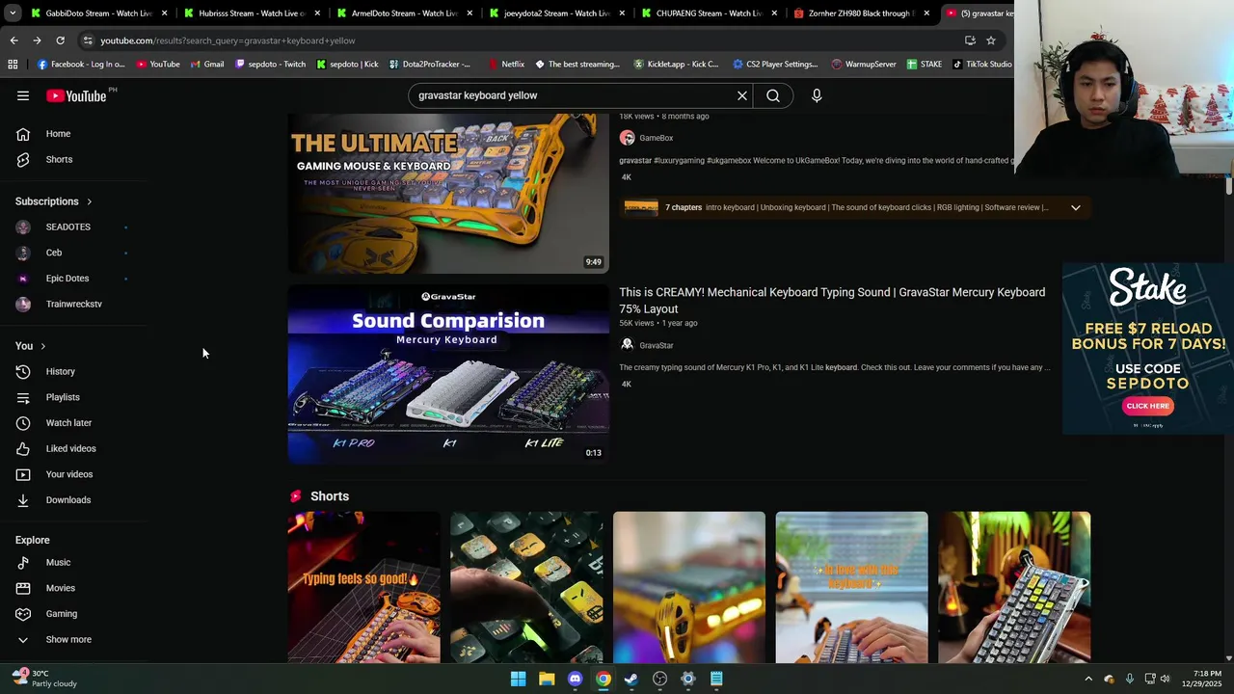
Task: Open Windows Start menu
Action: (x=519, y=679)
